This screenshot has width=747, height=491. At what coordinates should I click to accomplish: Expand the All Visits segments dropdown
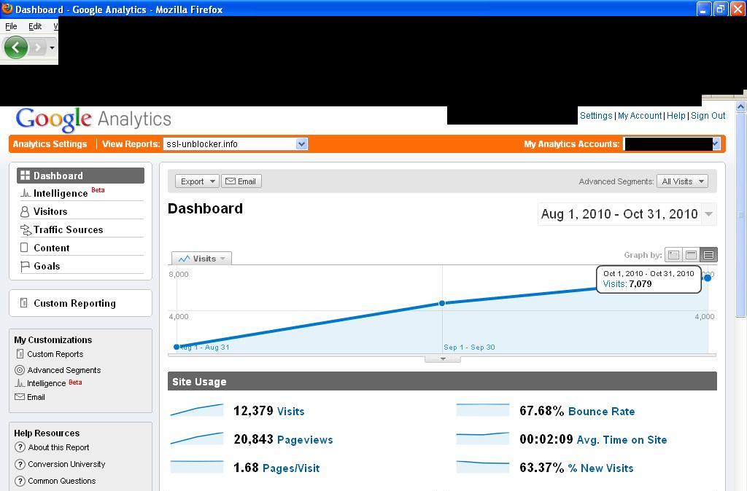tap(682, 181)
